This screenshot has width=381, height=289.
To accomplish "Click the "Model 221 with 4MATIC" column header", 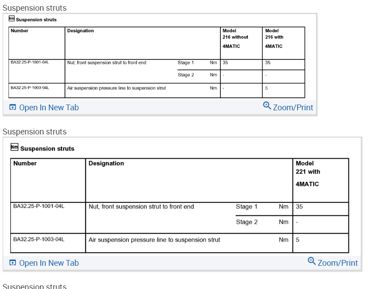I will click(308, 173).
